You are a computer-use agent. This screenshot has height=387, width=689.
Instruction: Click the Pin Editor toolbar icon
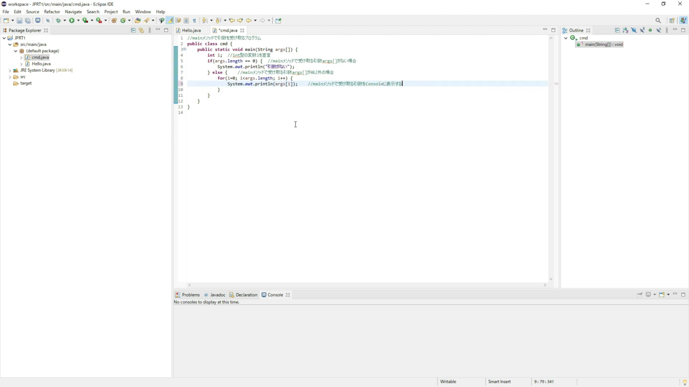tap(278, 21)
